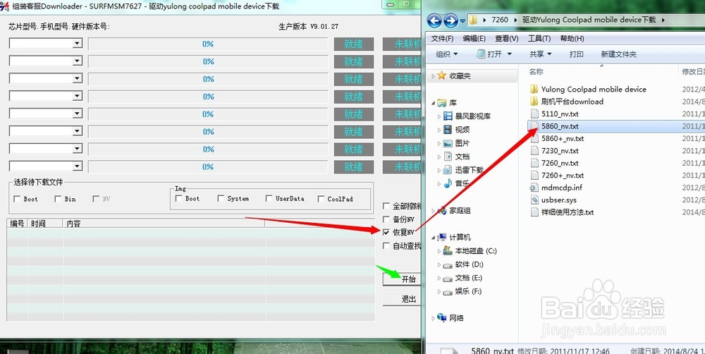Open the 帮助(H) menu

[x=572, y=39]
